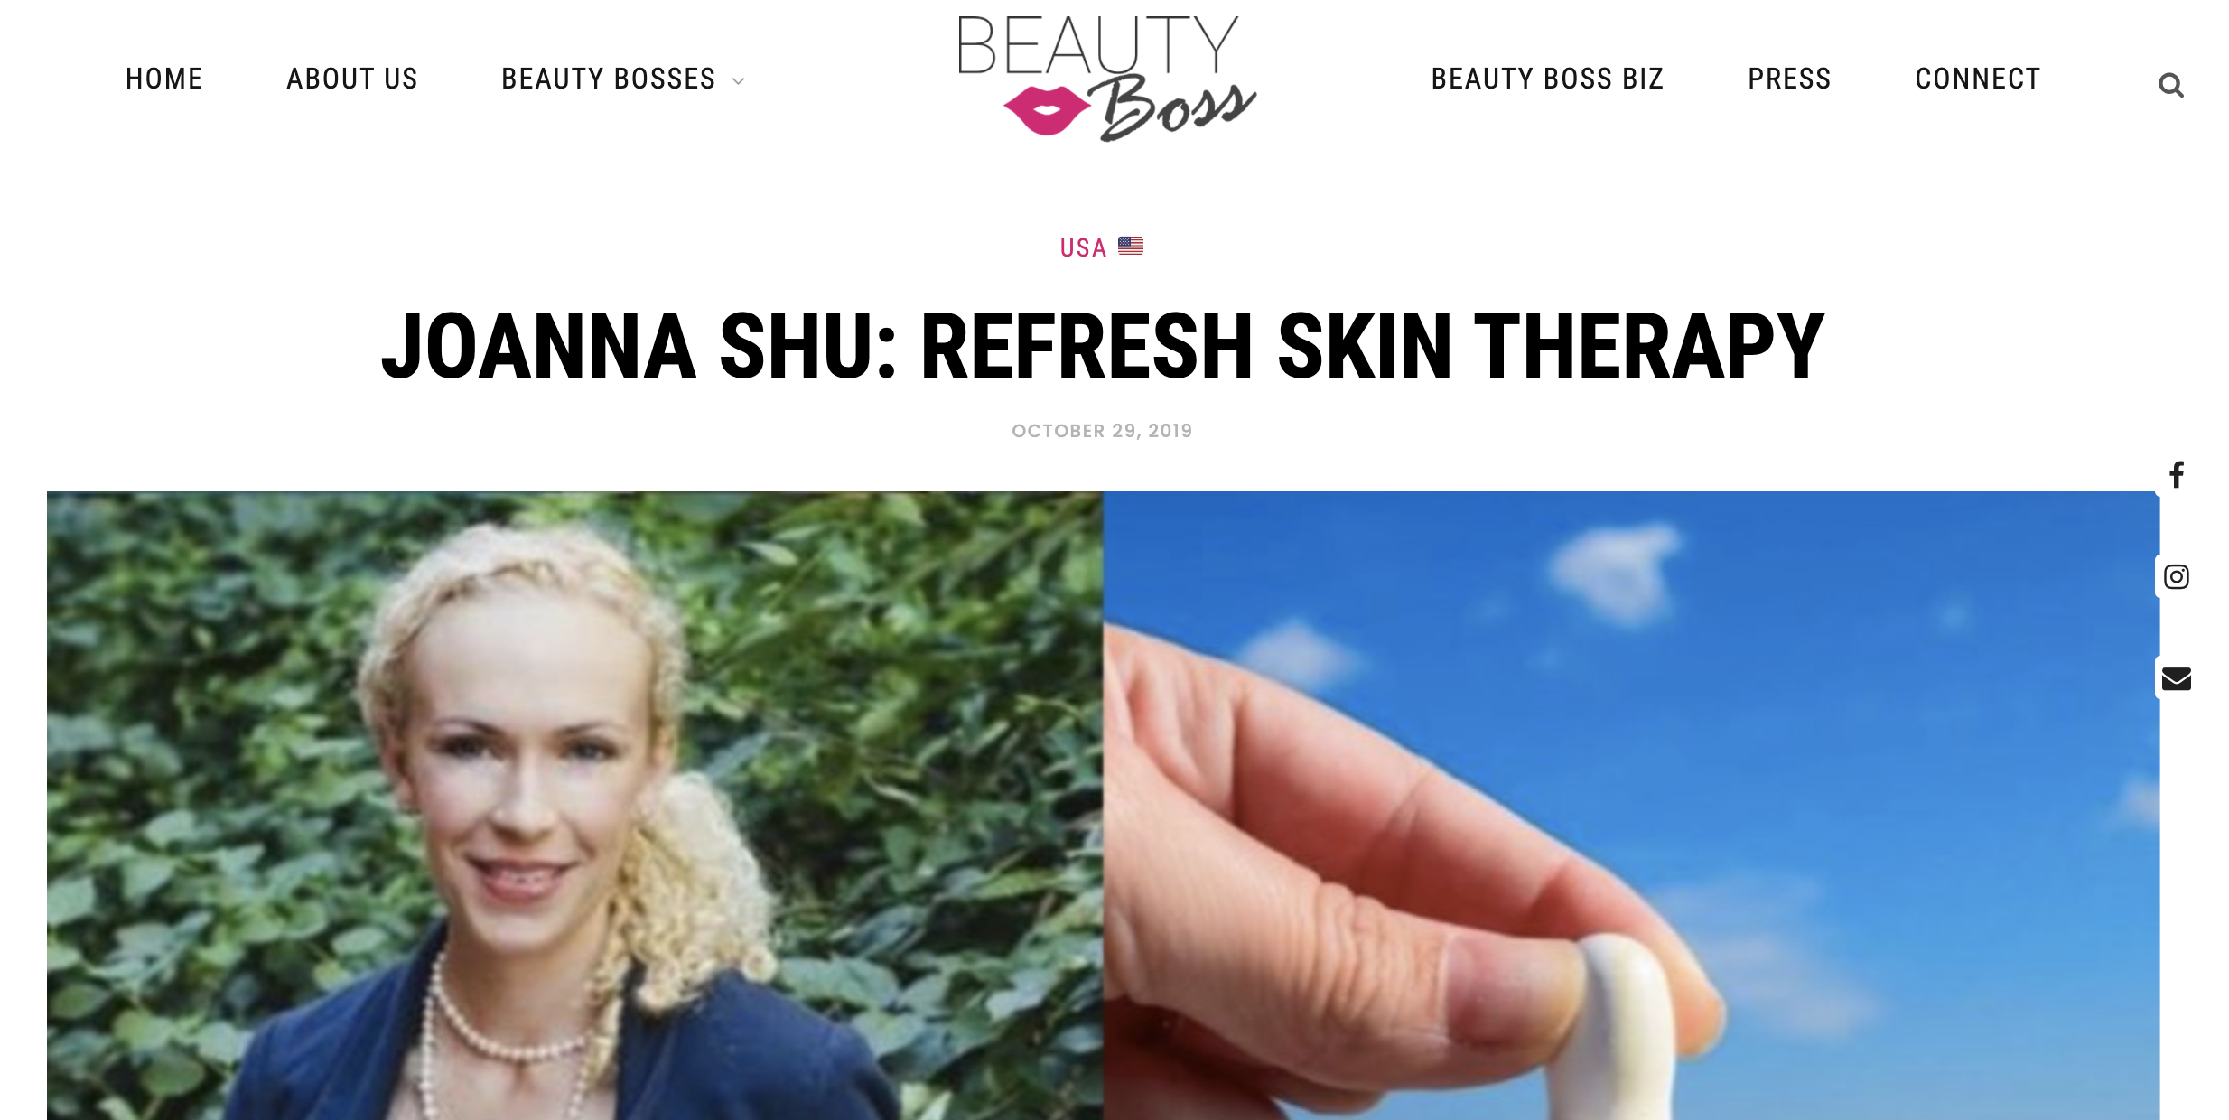Click the email envelope icon
Viewport: 2229px width, 1120px height.
coord(2177,678)
